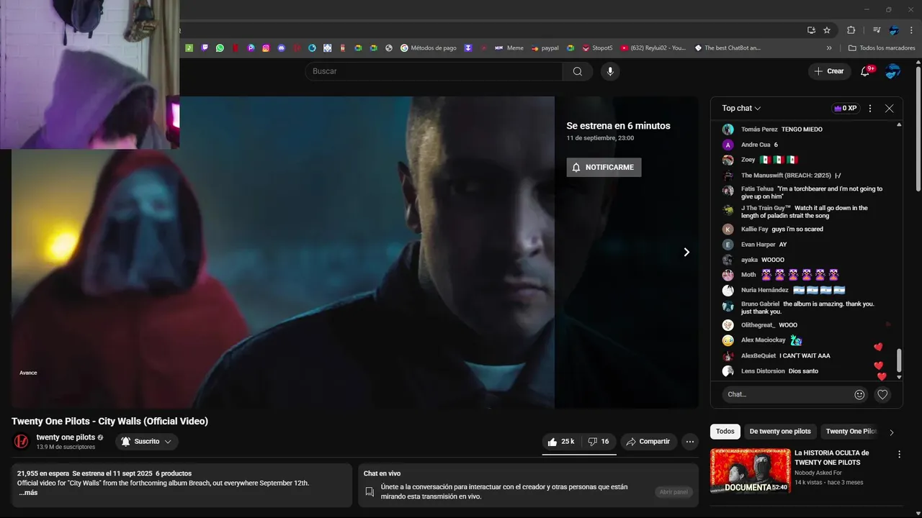Focus the Buscar search field
Viewport: 922px width, 518px height.
pyautogui.click(x=434, y=71)
